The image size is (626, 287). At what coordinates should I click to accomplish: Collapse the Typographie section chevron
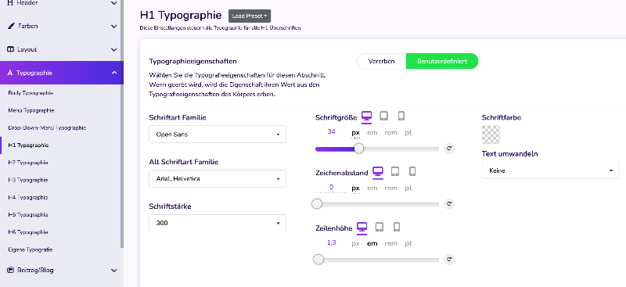coord(113,73)
